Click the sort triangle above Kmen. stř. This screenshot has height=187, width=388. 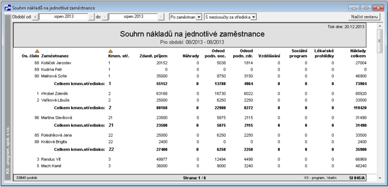click(x=111, y=51)
